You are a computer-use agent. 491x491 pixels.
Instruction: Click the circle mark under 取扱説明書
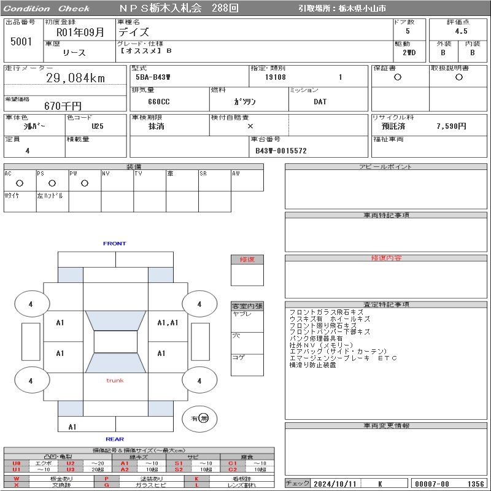coord(458,77)
